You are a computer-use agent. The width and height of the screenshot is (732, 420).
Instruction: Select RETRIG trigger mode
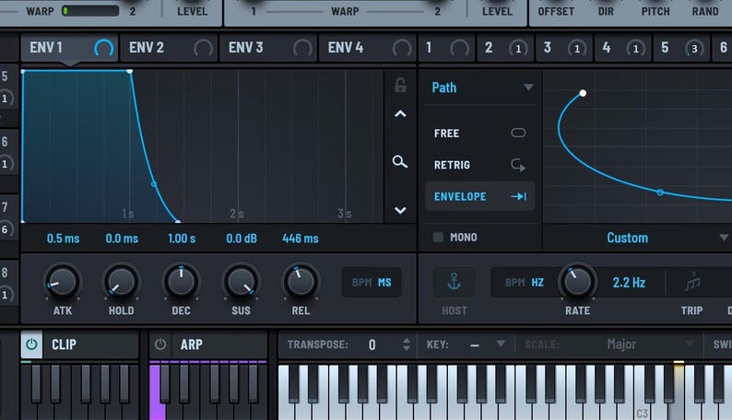pos(480,165)
